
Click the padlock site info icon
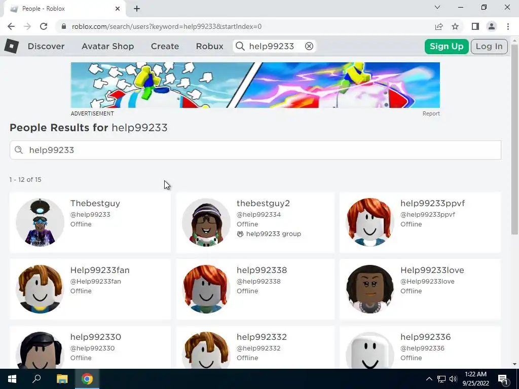click(64, 26)
